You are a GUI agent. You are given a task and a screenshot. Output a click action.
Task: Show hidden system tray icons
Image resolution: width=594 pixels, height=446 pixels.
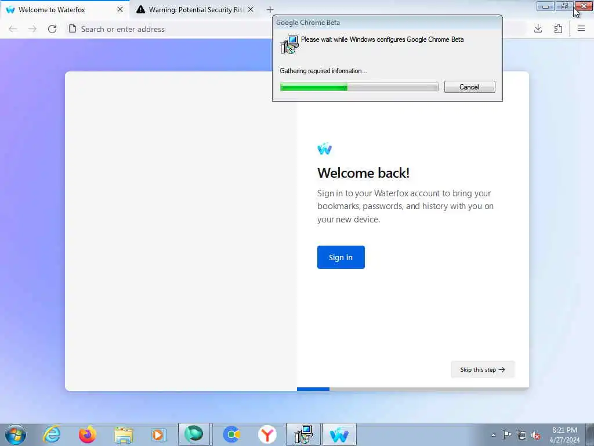493,435
